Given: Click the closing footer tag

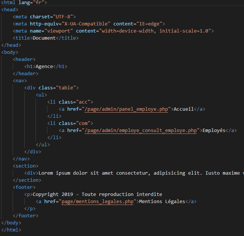Looking at the screenshot, I should 25,216.
